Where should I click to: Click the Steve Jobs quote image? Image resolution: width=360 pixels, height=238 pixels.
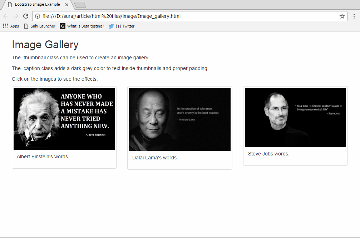tap(296, 117)
